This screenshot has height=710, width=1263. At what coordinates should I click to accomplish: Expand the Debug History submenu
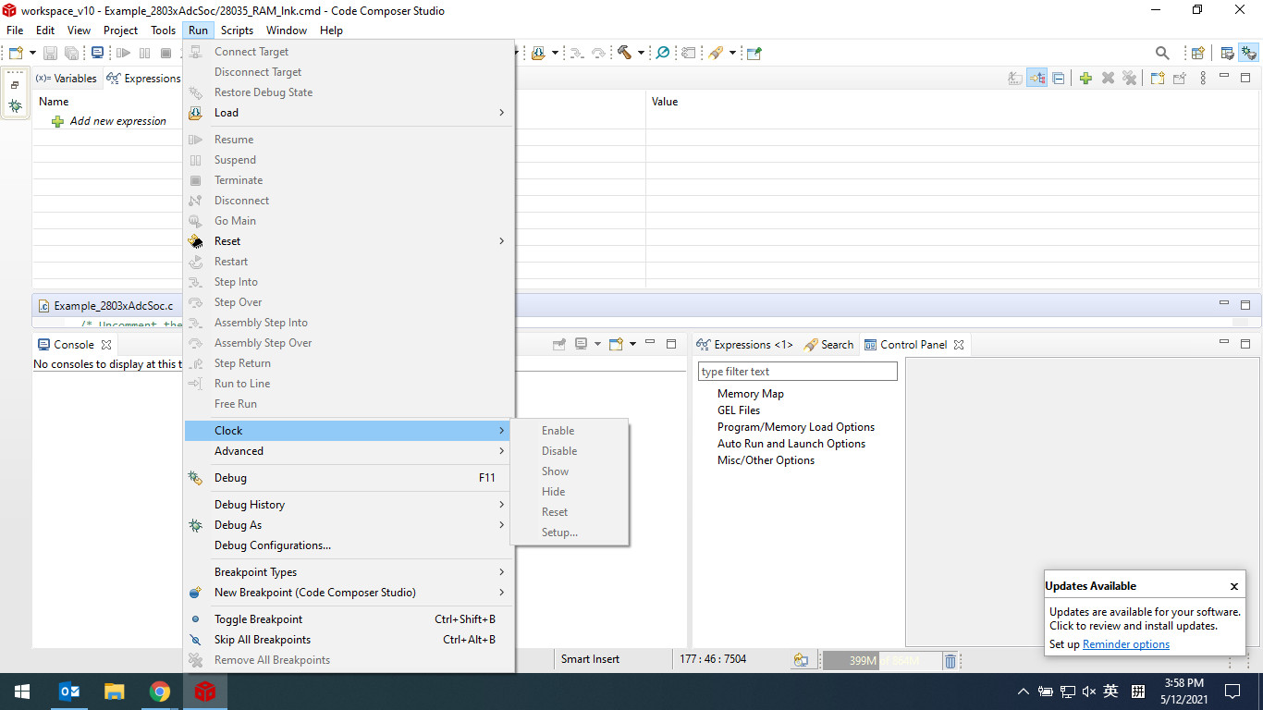coord(349,505)
